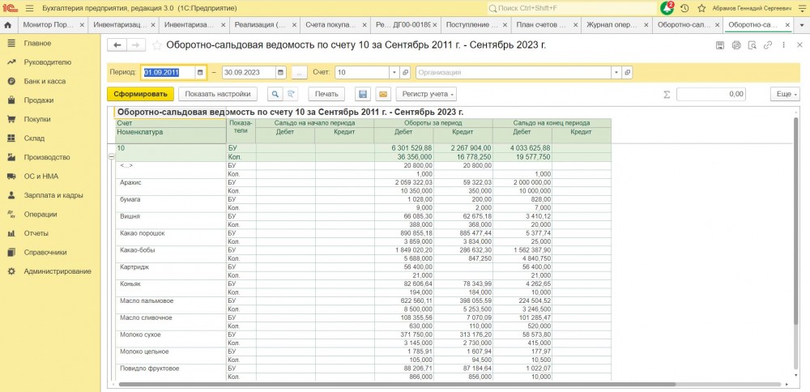
Task: Open the Отчеты section in the sidebar
Action: tap(36, 233)
